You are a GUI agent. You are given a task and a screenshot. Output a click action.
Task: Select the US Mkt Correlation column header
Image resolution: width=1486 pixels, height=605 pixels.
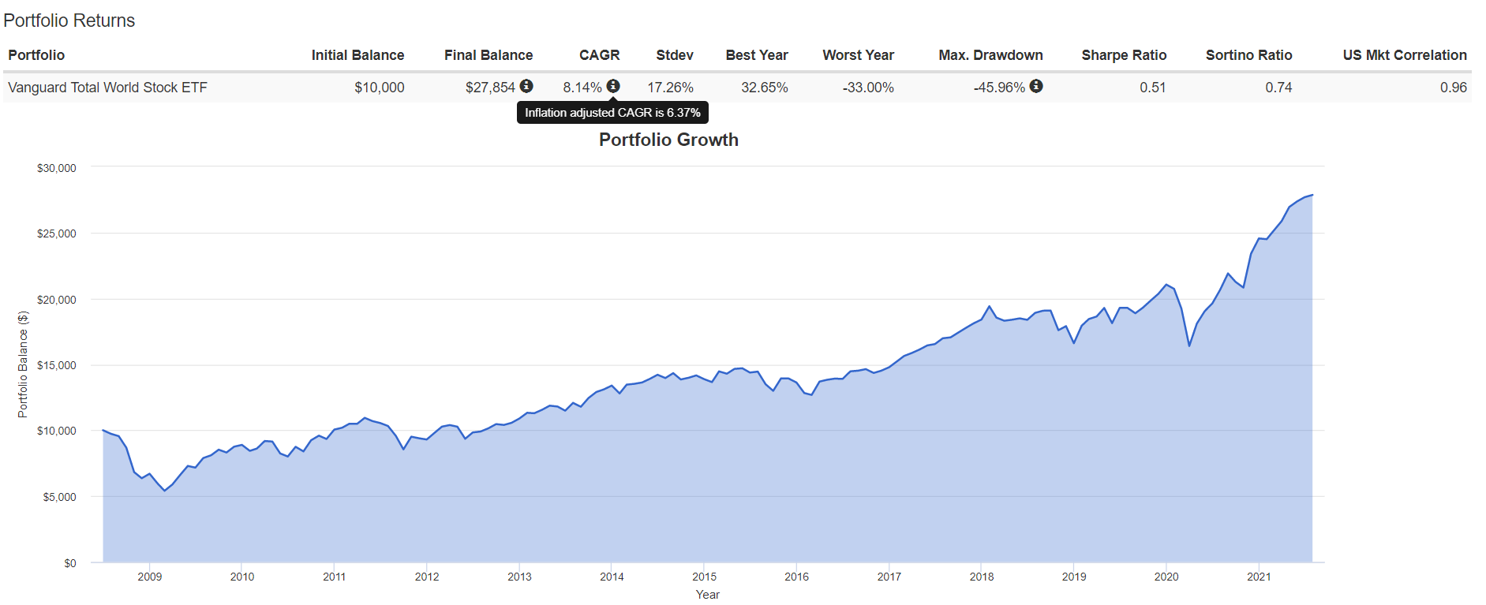click(1404, 55)
